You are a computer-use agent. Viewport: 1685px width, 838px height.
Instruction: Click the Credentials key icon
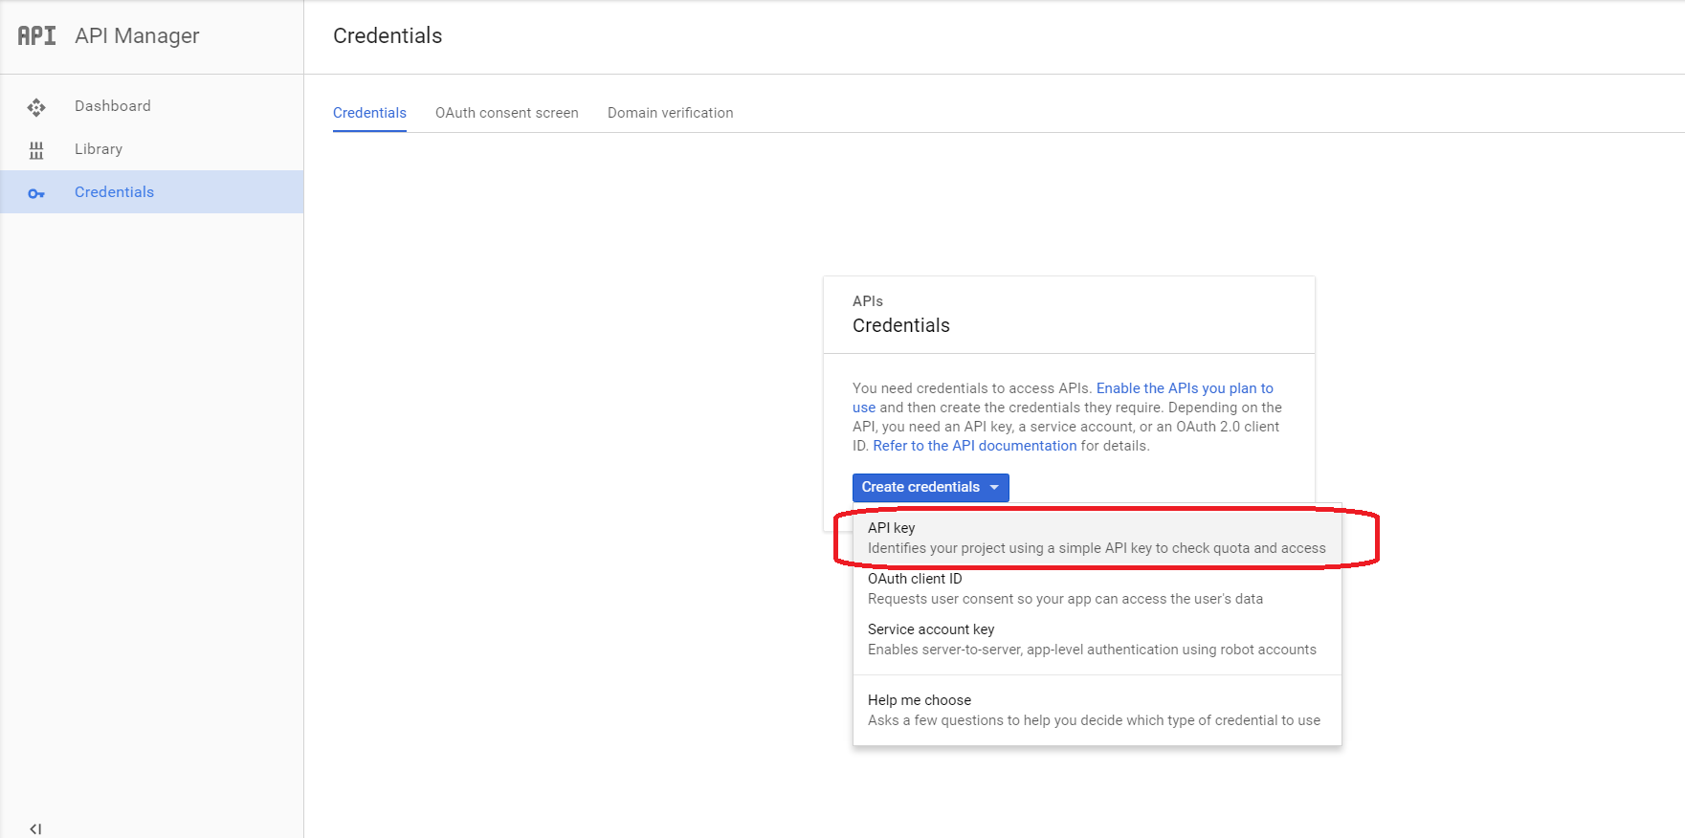36,193
